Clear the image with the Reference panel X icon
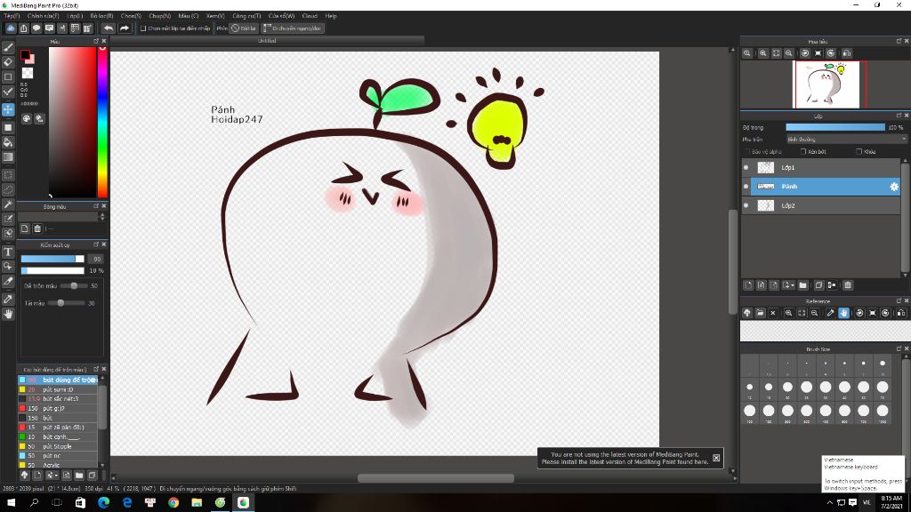 (773, 313)
